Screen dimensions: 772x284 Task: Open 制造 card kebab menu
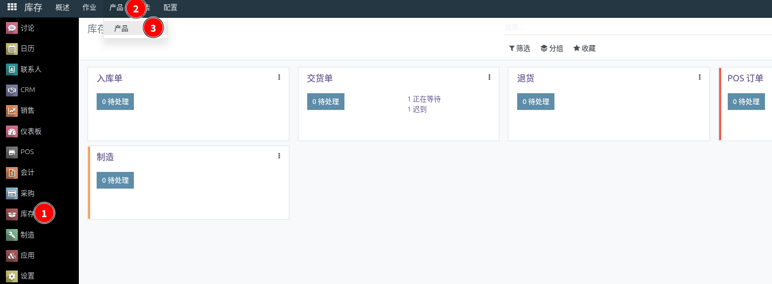279,156
